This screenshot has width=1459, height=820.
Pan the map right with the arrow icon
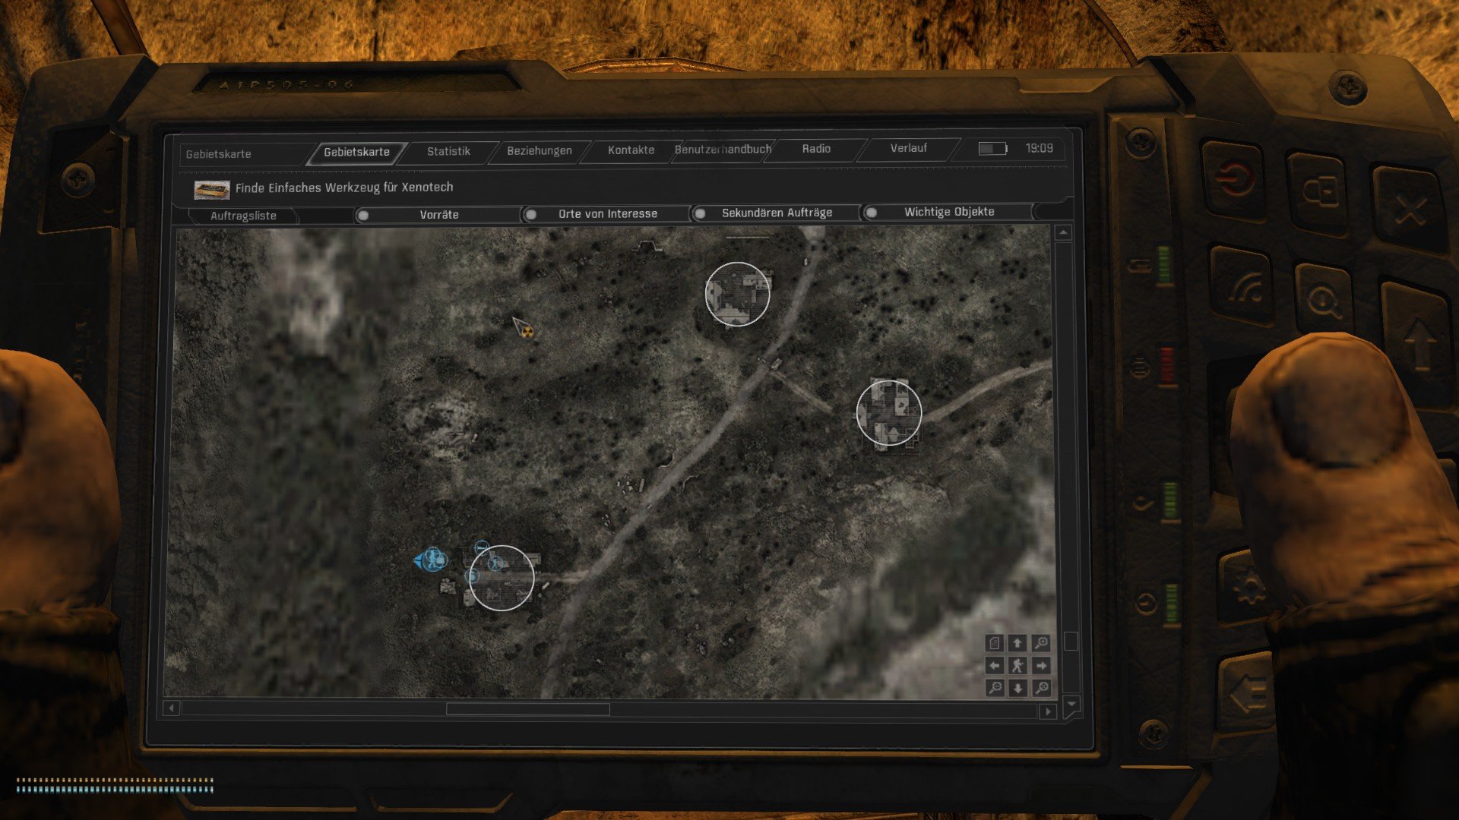pos(1041,666)
